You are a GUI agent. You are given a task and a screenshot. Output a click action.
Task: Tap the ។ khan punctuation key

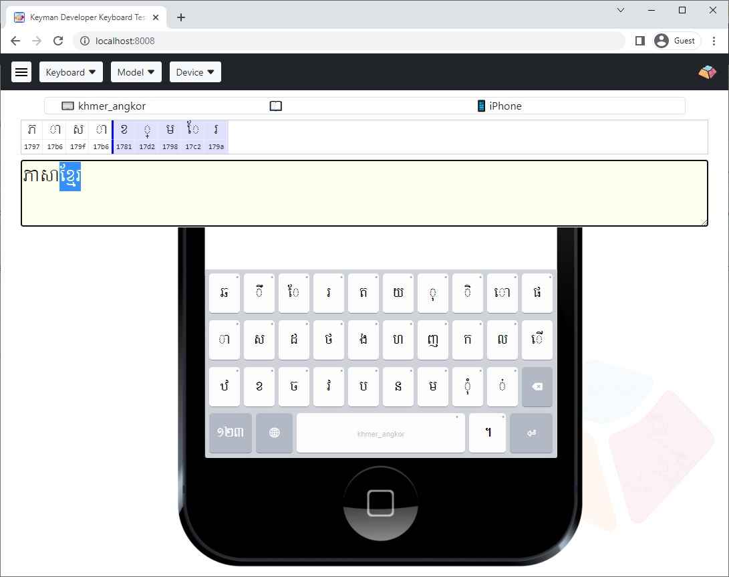(x=487, y=433)
